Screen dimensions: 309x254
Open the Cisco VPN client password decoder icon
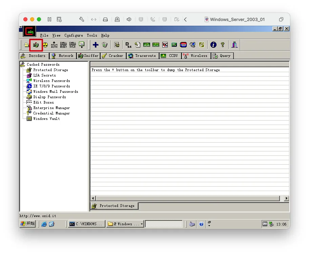pos(156,45)
